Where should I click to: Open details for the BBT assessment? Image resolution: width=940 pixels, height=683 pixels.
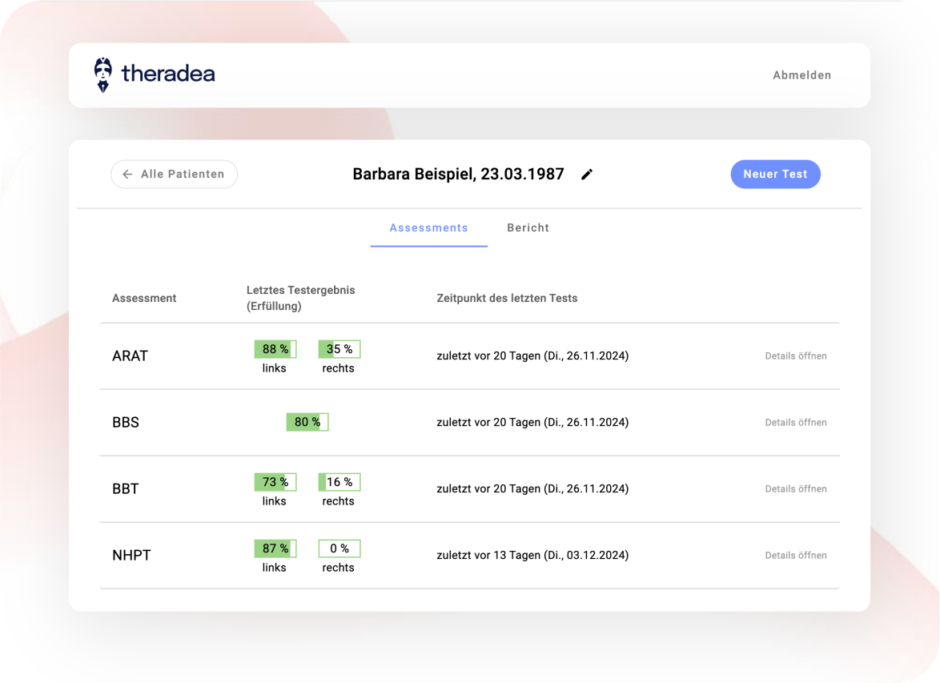[795, 488]
